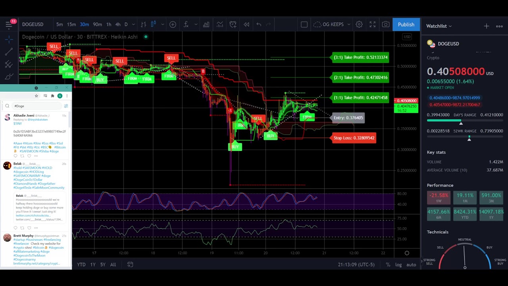The width and height of the screenshot is (508, 286).
Task: Undo the last chart action
Action: (259, 25)
